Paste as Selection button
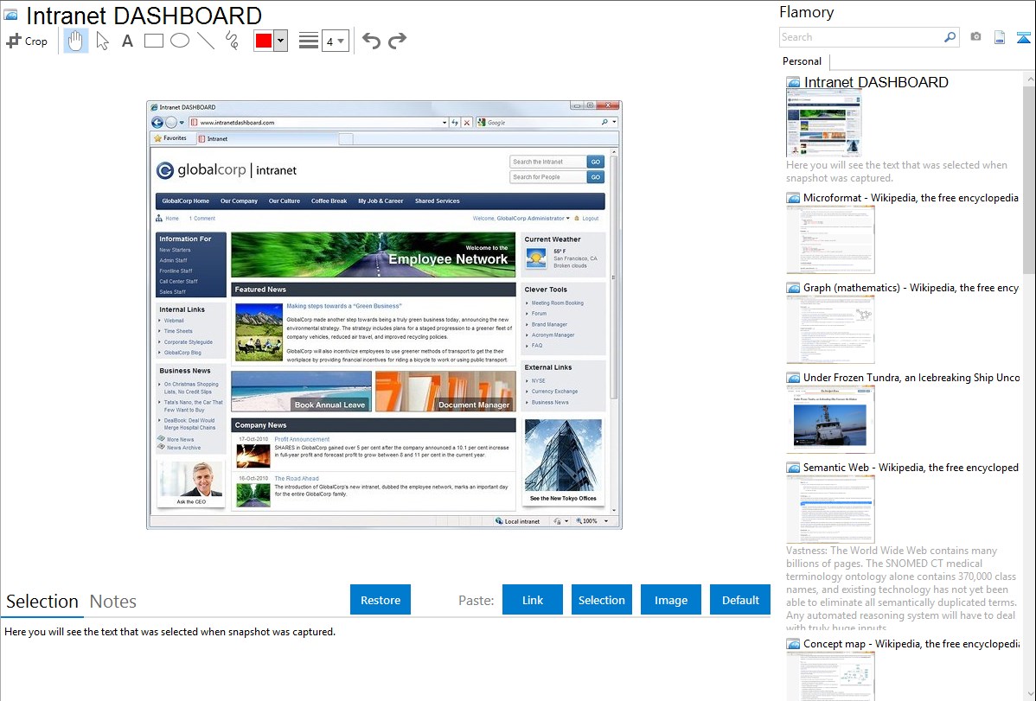The height and width of the screenshot is (701, 1036). click(602, 600)
